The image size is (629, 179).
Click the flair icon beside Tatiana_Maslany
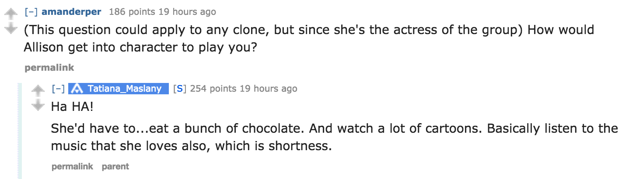[x=77, y=89]
